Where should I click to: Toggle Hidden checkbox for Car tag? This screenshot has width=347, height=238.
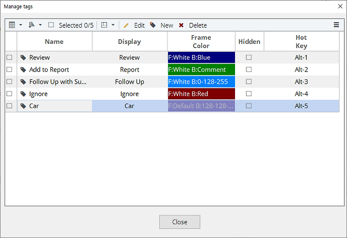point(249,106)
